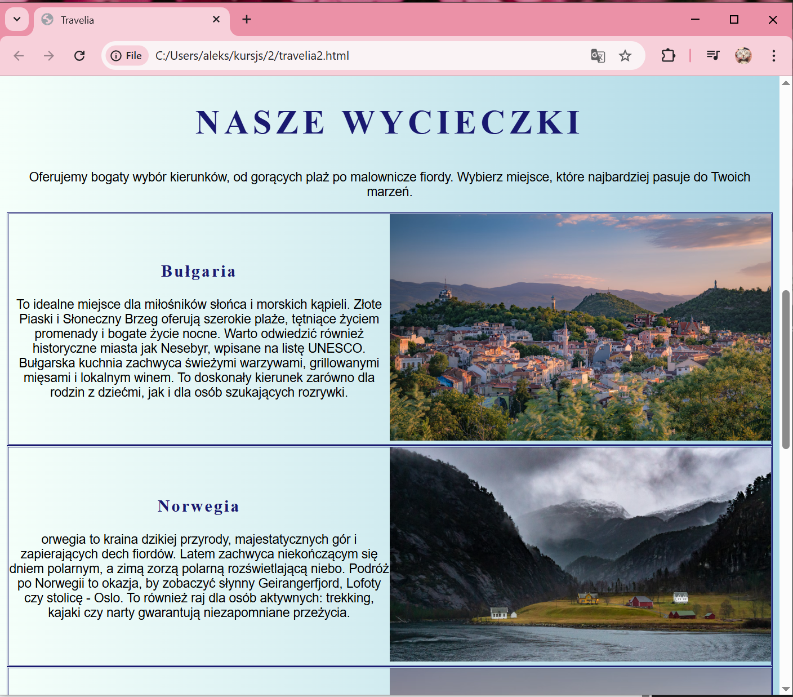
Task: Open the Chrome three-dot menu
Action: [774, 55]
